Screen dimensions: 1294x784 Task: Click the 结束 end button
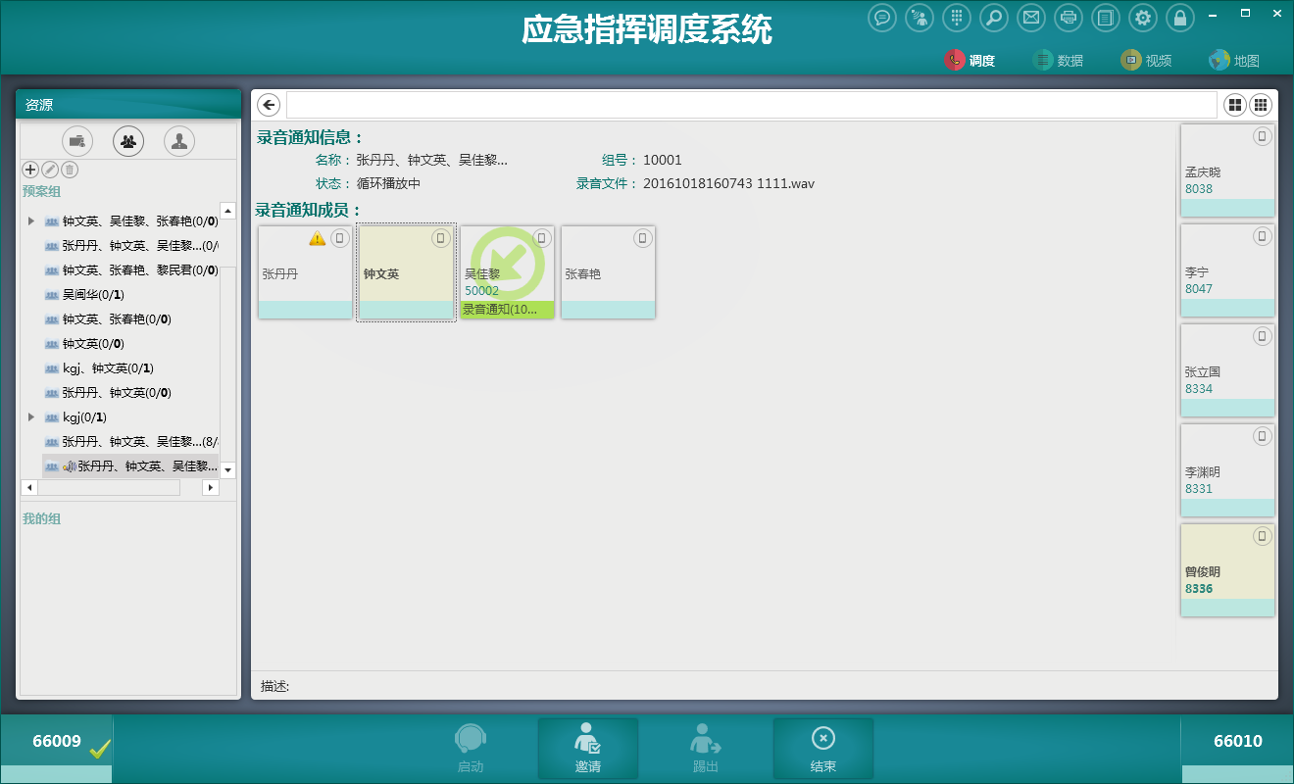822,750
